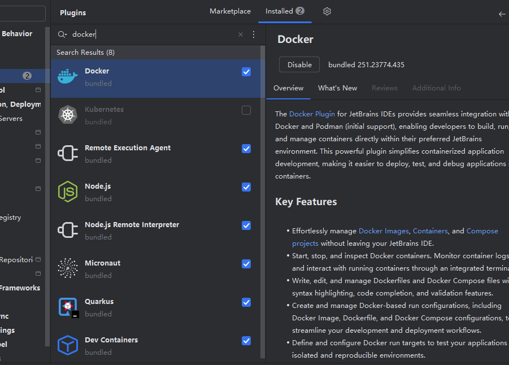Enable the Kubernetes plugin checkbox
This screenshot has width=509, height=365.
[246, 110]
